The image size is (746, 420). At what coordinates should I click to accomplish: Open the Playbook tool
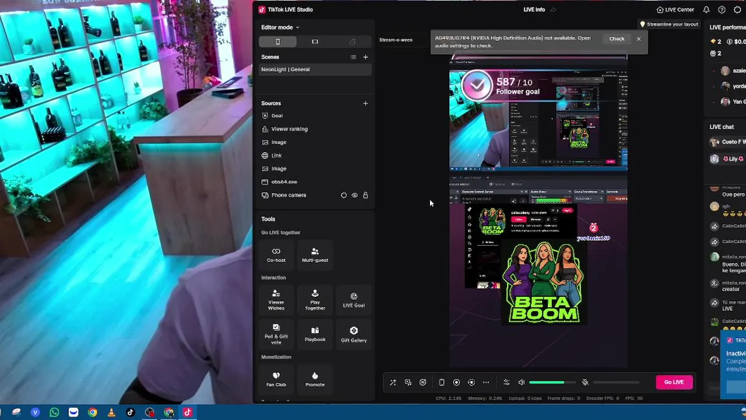click(315, 334)
